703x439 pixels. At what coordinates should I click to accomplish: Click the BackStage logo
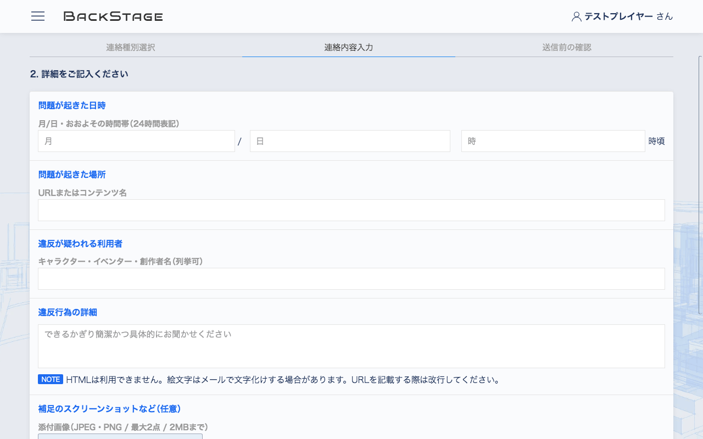pyautogui.click(x=113, y=16)
